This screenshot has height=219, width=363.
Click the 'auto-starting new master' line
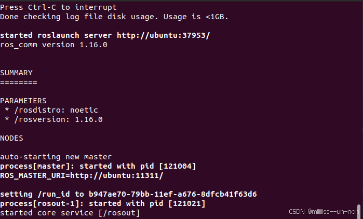point(56,157)
